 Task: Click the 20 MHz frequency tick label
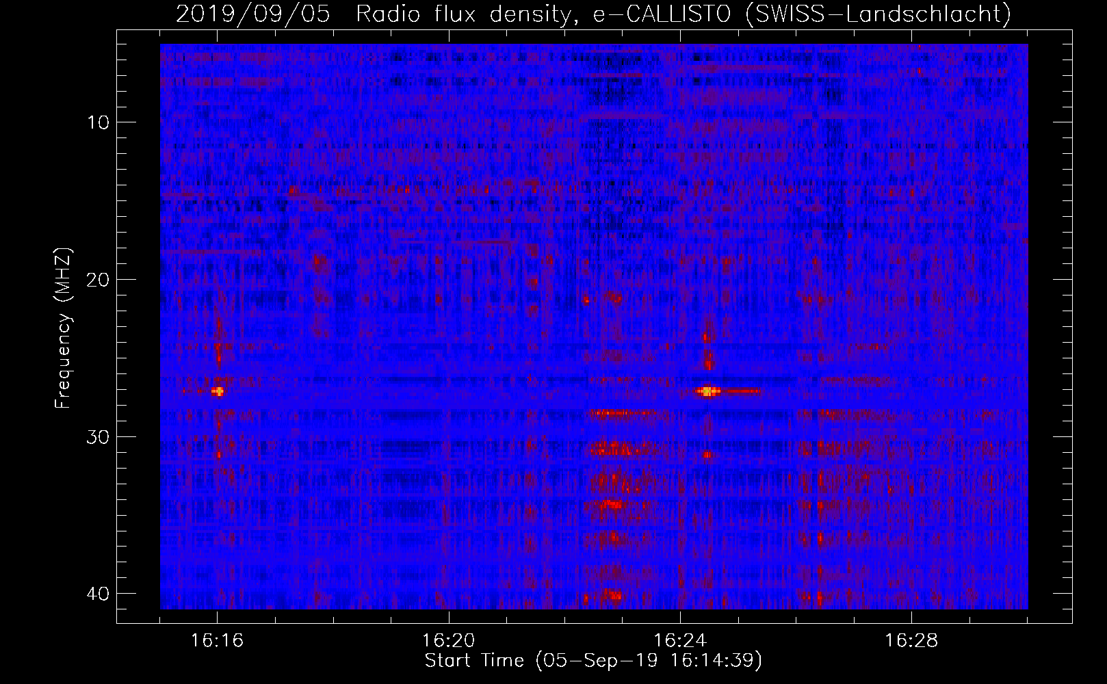(x=99, y=280)
